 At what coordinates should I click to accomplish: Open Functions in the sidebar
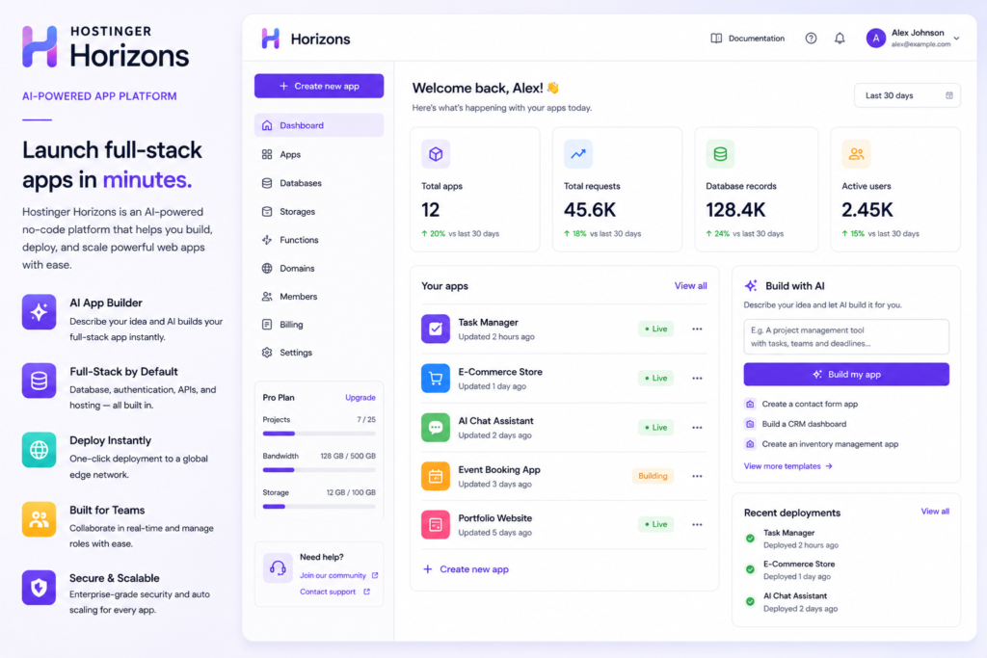[x=319, y=240]
